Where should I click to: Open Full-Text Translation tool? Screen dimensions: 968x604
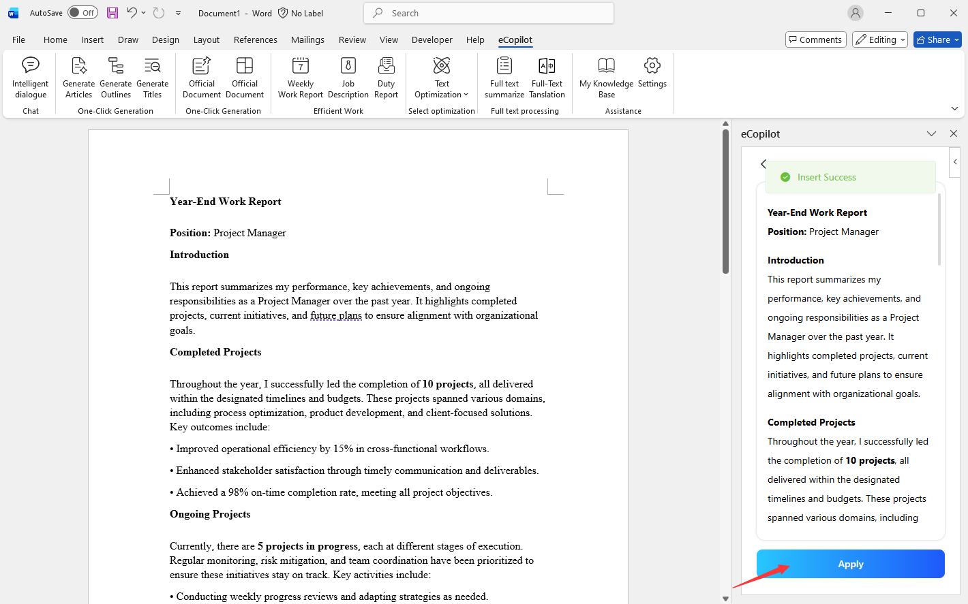click(547, 78)
